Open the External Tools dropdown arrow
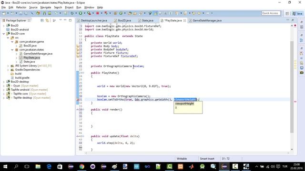 pyautogui.click(x=93, y=13)
